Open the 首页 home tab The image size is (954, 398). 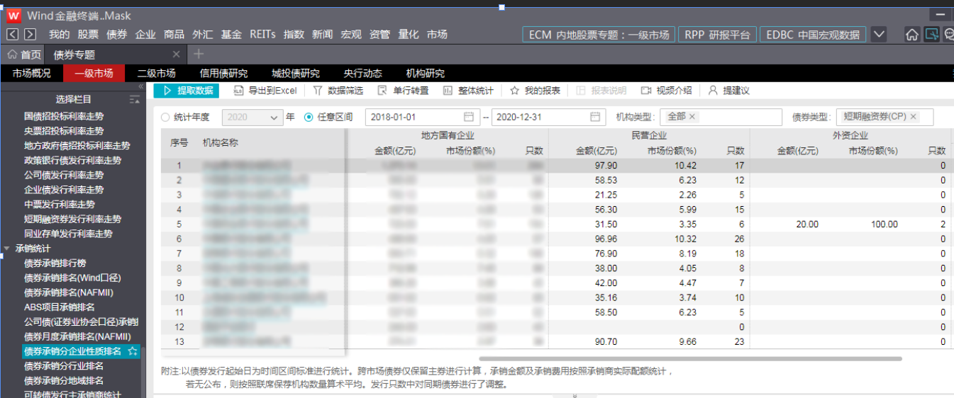click(x=23, y=55)
